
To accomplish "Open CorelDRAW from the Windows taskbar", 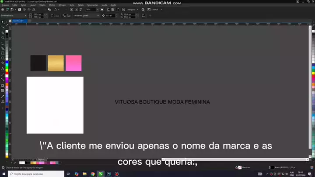I will pos(101,174).
